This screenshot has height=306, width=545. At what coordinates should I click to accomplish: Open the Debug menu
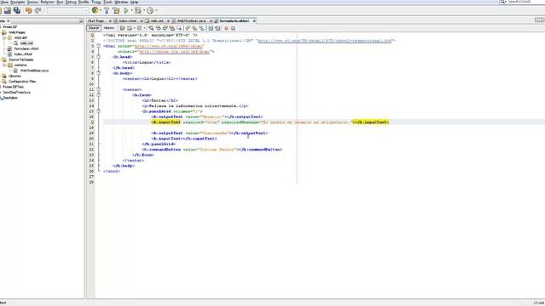coord(71,2)
